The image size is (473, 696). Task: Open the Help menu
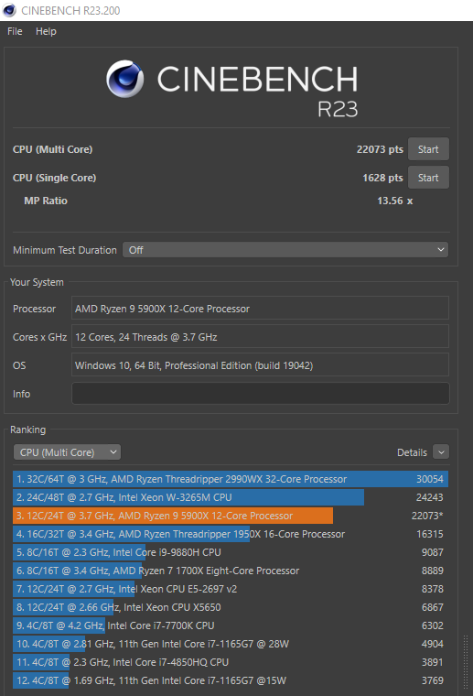(46, 31)
